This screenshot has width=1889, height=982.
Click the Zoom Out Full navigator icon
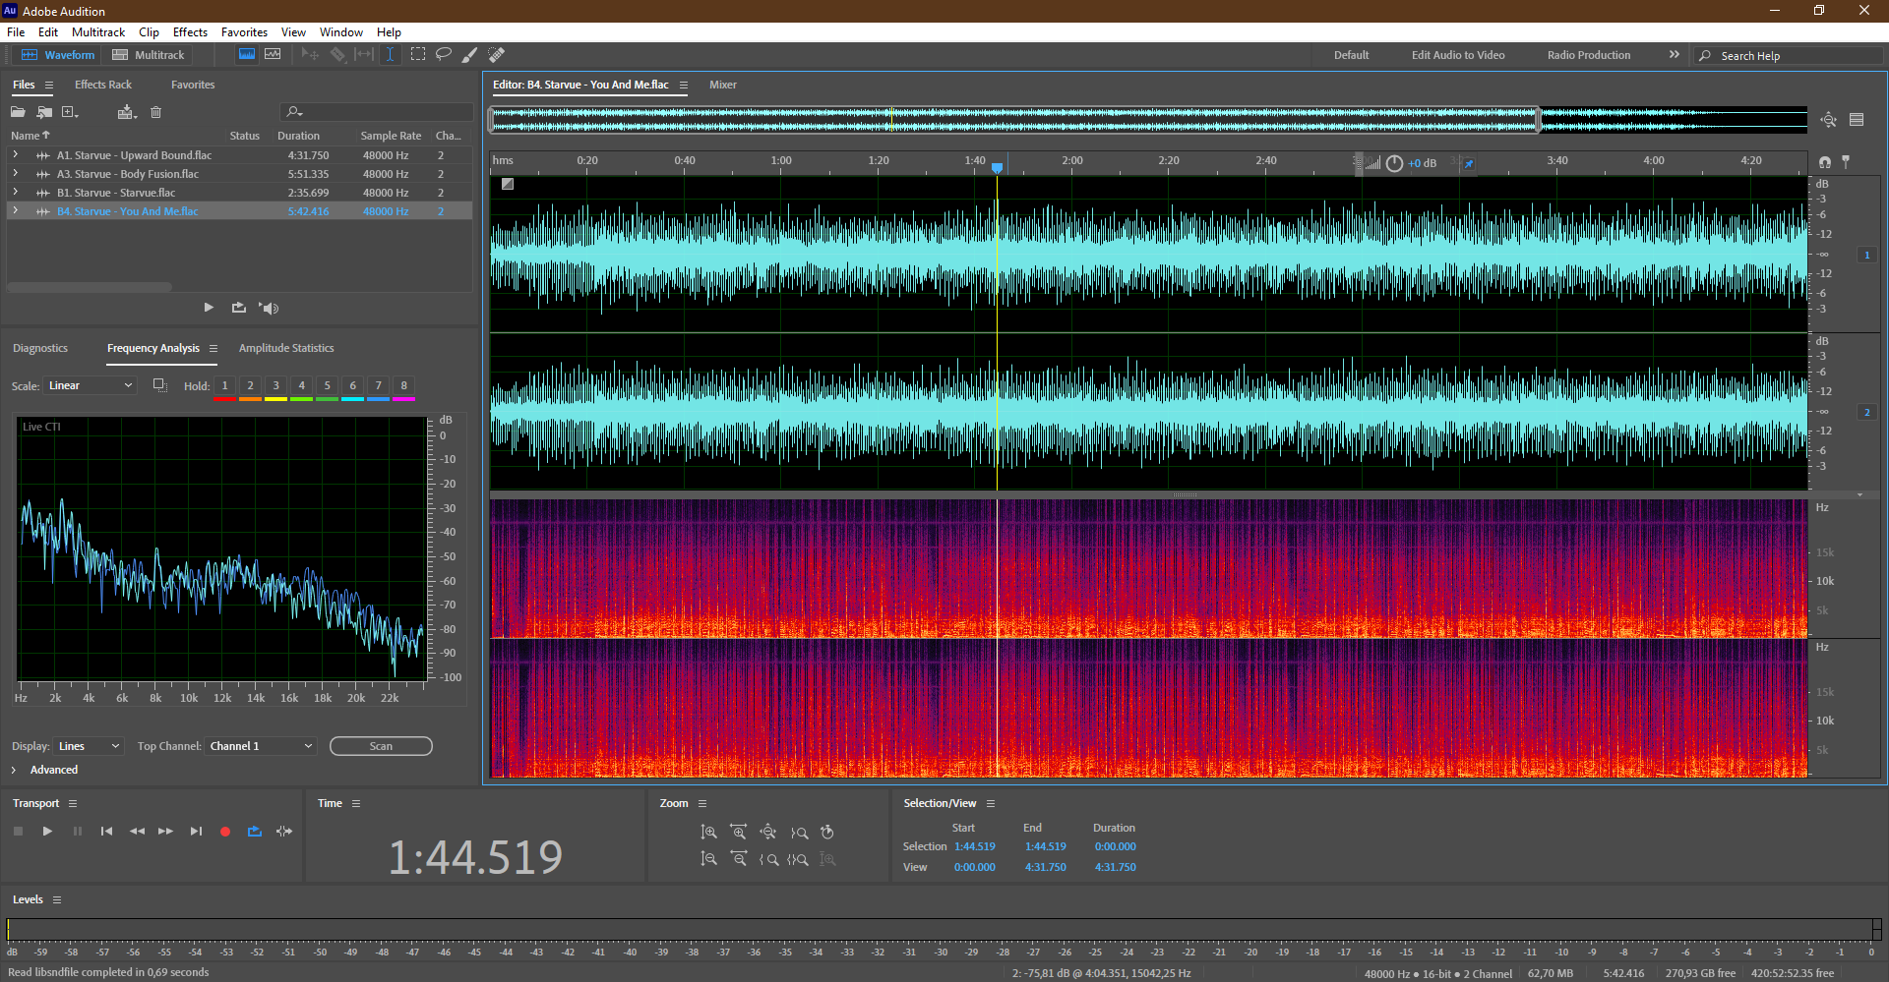1828,120
